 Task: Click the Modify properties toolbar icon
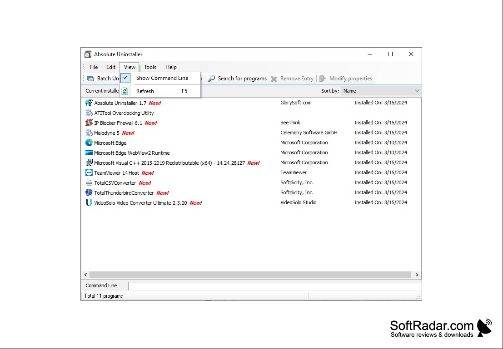[323, 79]
